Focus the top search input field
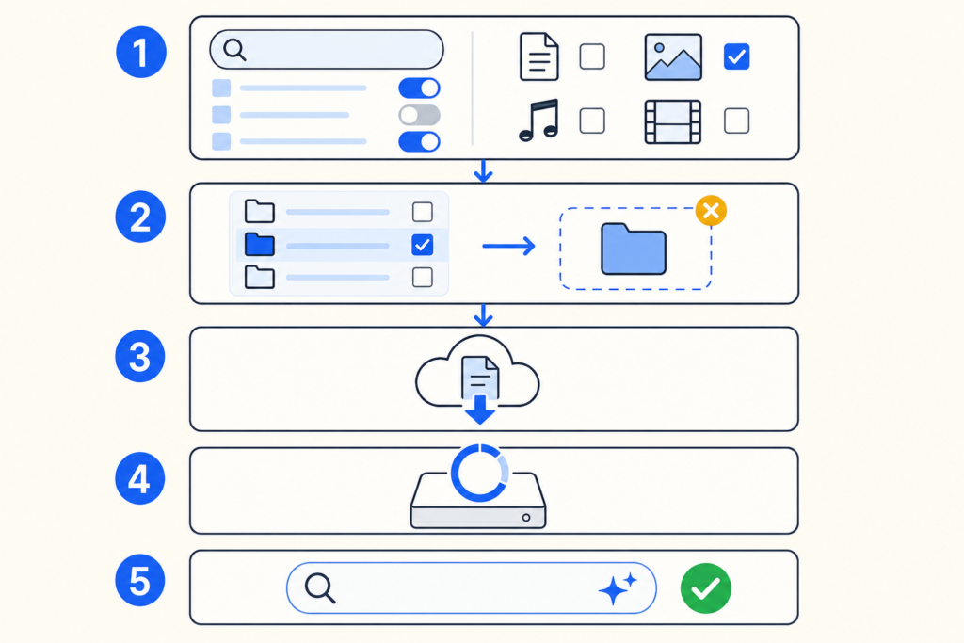Screen dimensions: 964x643 (x=327, y=50)
